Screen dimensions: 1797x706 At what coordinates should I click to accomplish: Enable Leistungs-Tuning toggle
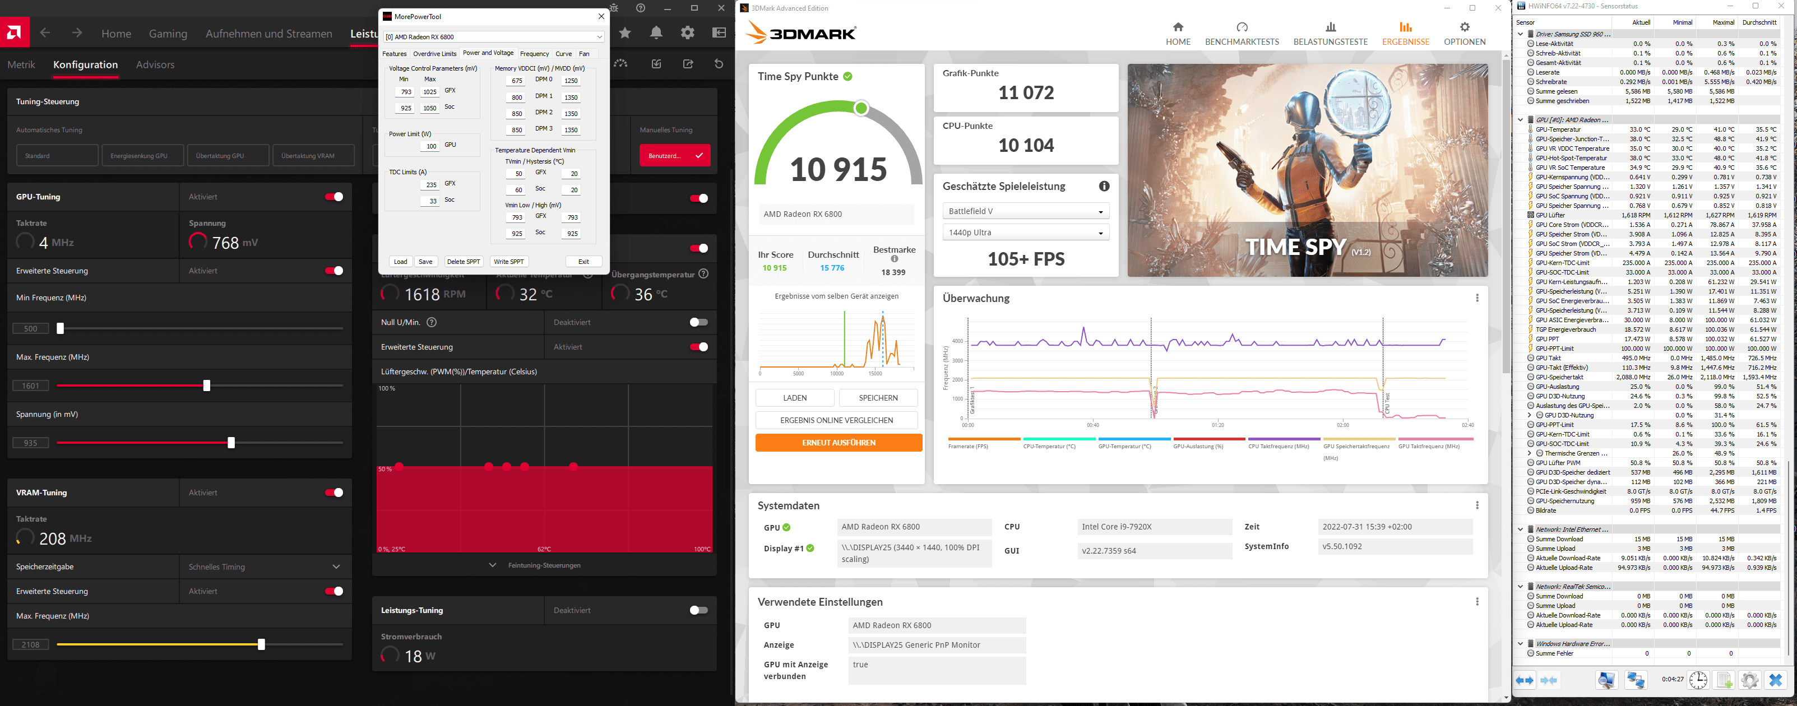pyautogui.click(x=698, y=610)
